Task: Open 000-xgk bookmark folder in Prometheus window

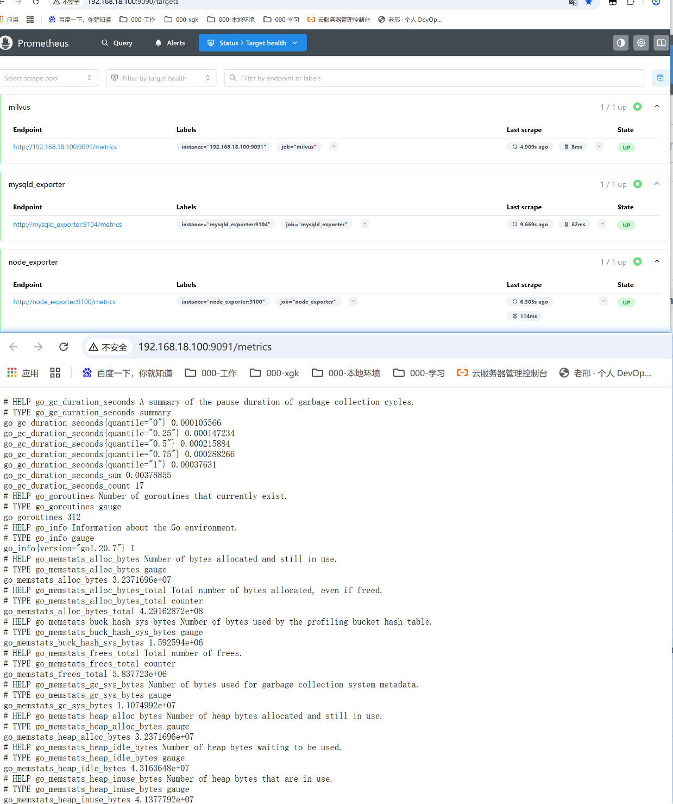Action: click(x=181, y=20)
